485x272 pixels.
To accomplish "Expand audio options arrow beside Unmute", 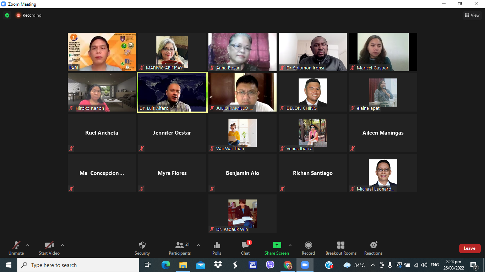I will 28,245.
